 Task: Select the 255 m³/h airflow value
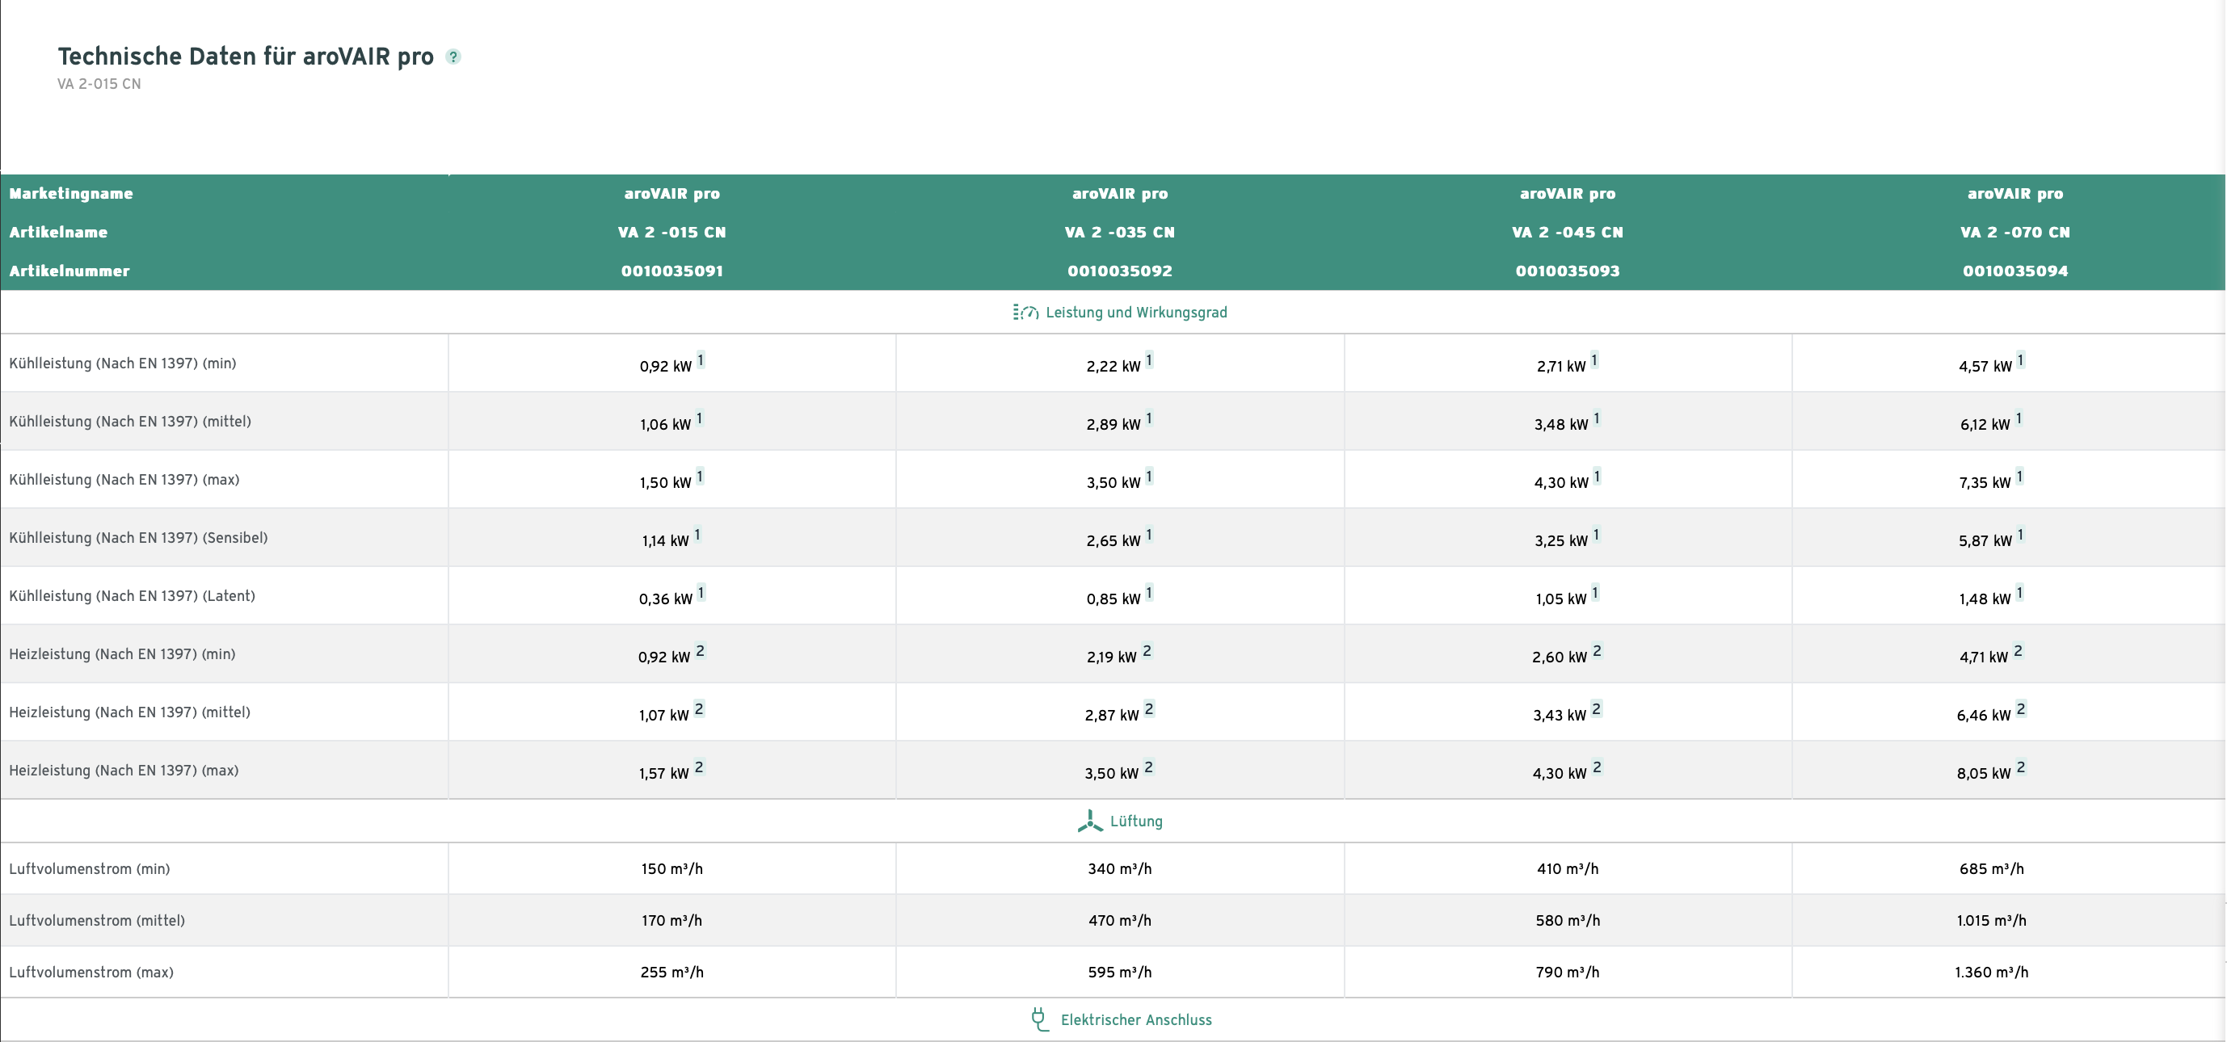[671, 973]
